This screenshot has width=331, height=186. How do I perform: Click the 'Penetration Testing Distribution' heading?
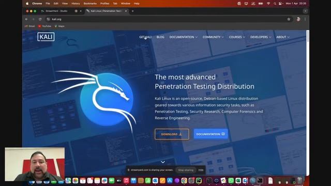tap(204, 86)
